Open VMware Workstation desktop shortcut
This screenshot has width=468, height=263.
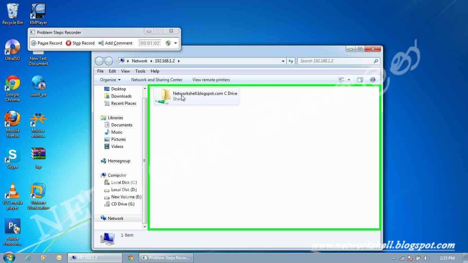[x=38, y=196]
